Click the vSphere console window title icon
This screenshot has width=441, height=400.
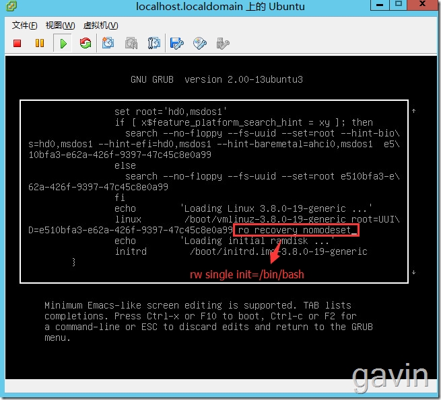(x=11, y=5)
